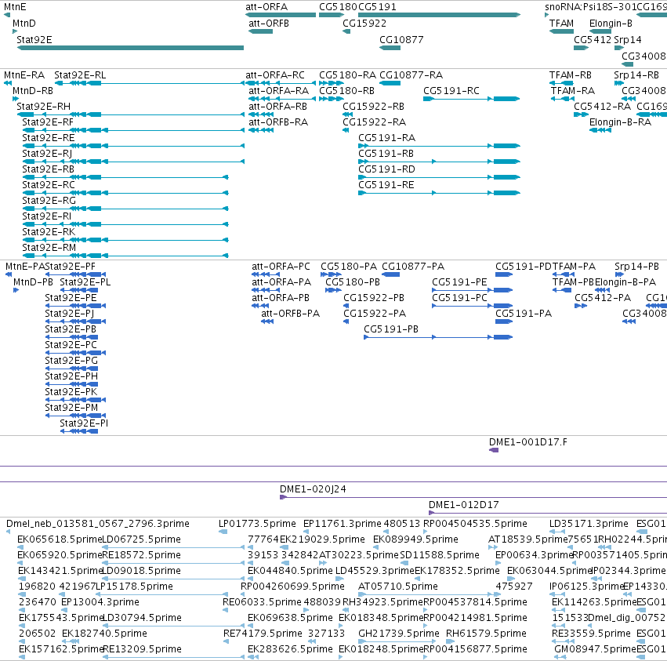The image size is (667, 661).
Task: Click the Stat92E-RF transcript label
Action: 48,122
